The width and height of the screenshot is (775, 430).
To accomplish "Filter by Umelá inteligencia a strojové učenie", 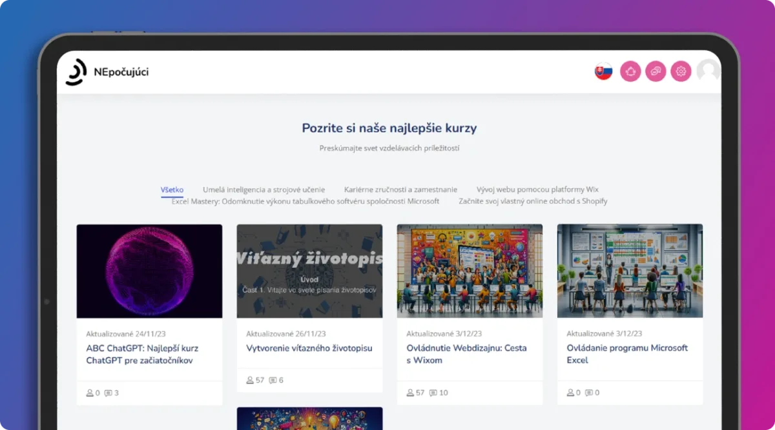I will (263, 190).
